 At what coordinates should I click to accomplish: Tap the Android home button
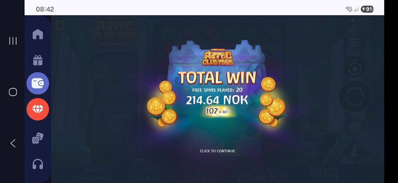(13, 92)
